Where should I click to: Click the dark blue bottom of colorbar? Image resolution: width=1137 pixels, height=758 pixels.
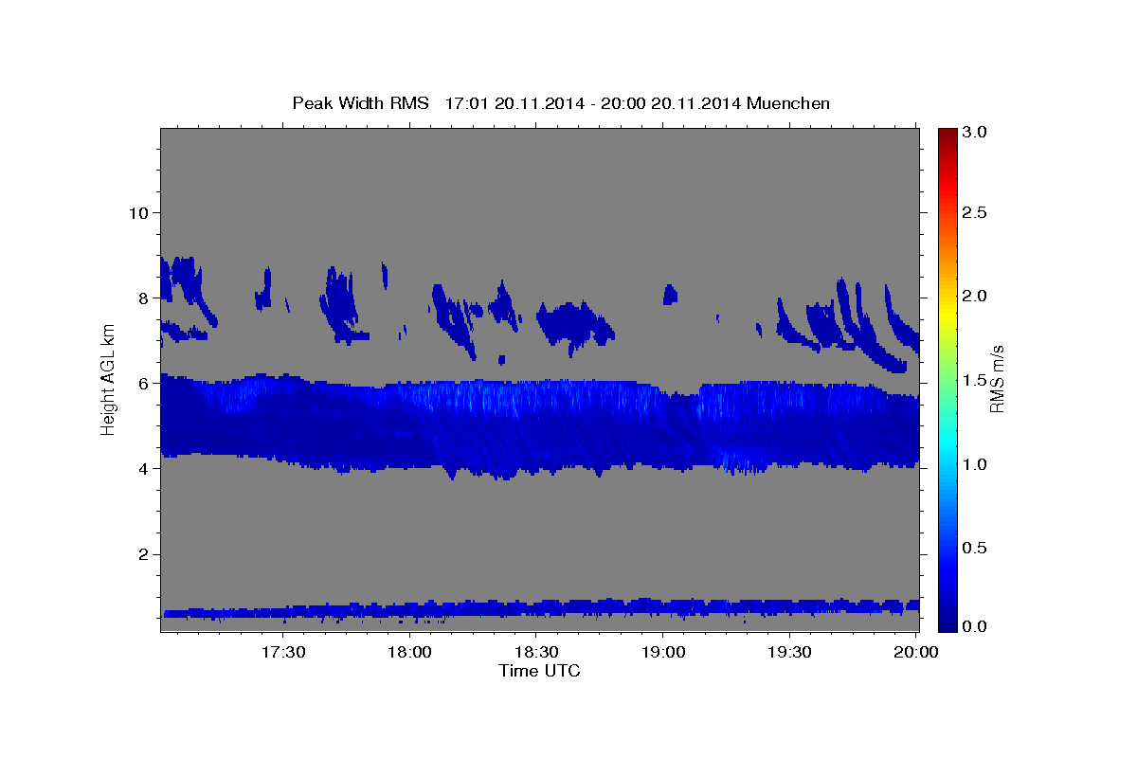tap(947, 623)
